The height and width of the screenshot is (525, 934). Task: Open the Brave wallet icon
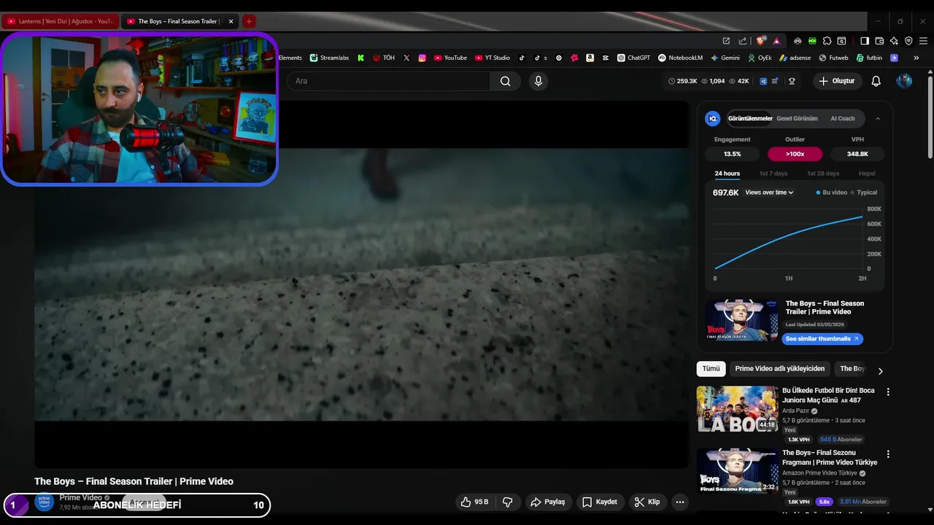[x=879, y=41]
